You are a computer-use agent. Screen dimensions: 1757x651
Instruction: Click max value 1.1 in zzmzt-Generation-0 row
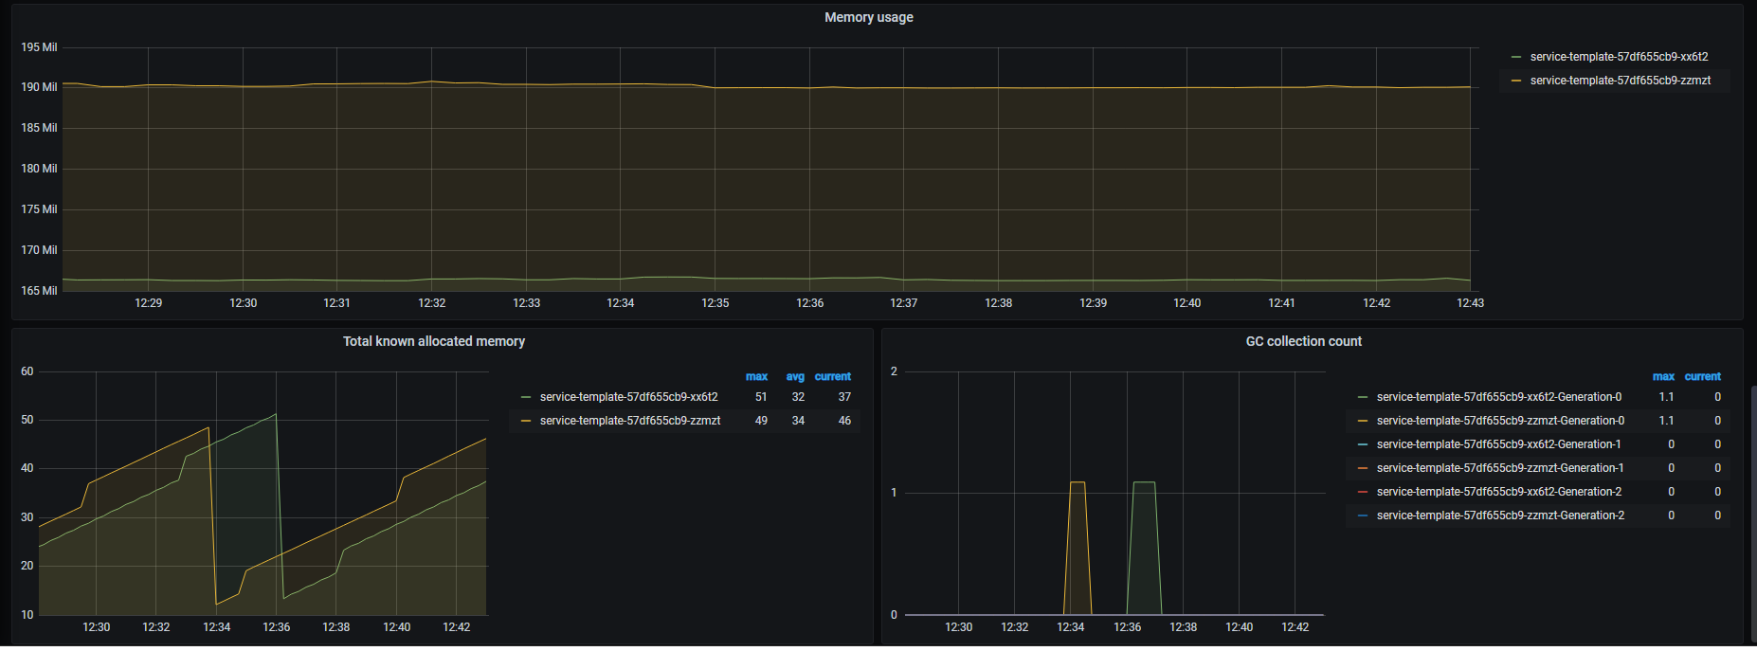[1667, 421]
